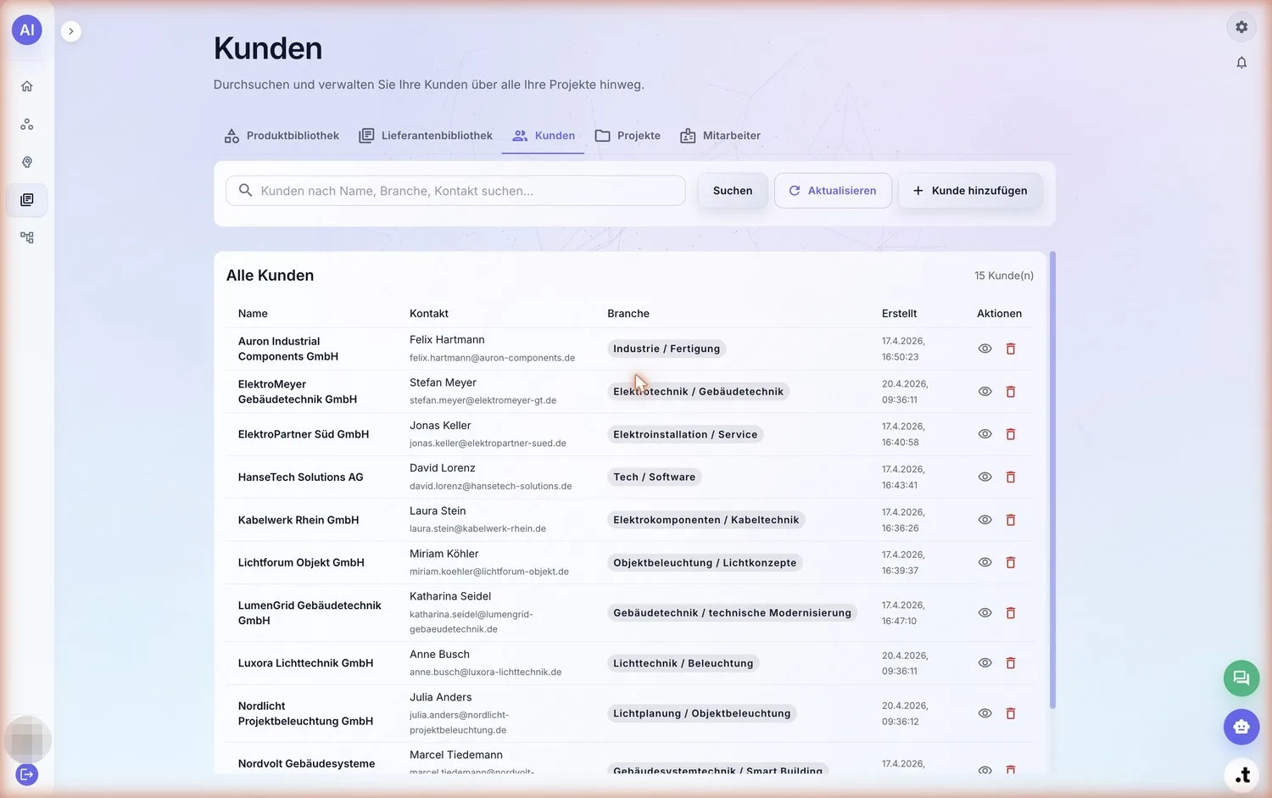Screen dimensions: 1272x798
Task: View LumenGrid Gebäudetechnik via eye icon
Action: coord(985,613)
